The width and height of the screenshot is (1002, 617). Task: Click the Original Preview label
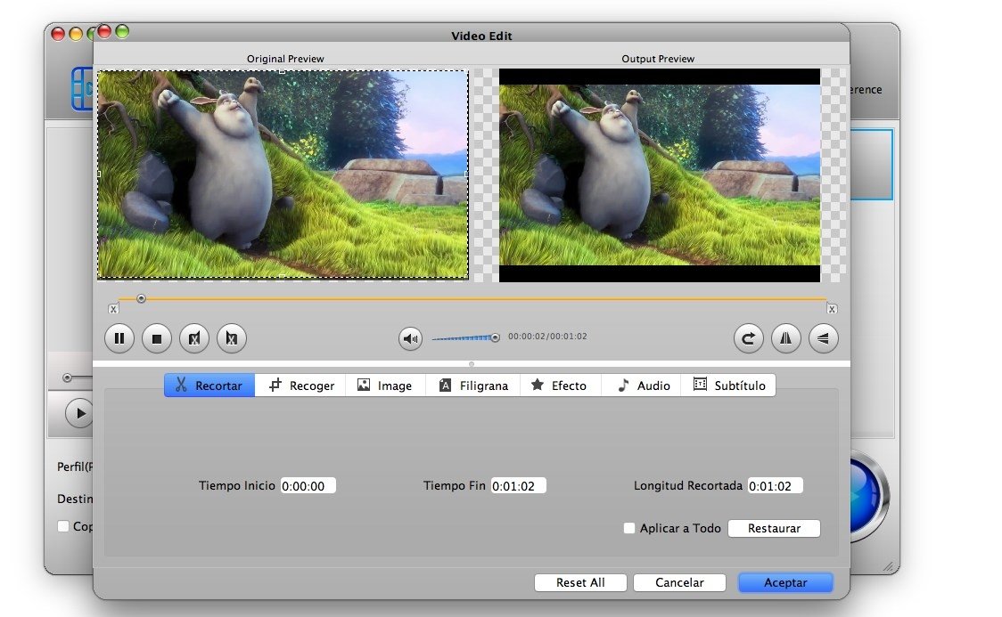[285, 59]
